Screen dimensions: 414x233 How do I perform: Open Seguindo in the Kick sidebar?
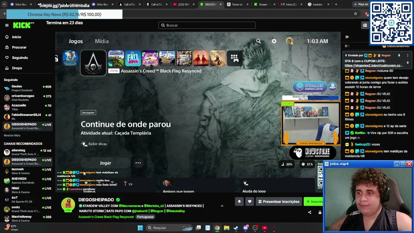pos(20,58)
